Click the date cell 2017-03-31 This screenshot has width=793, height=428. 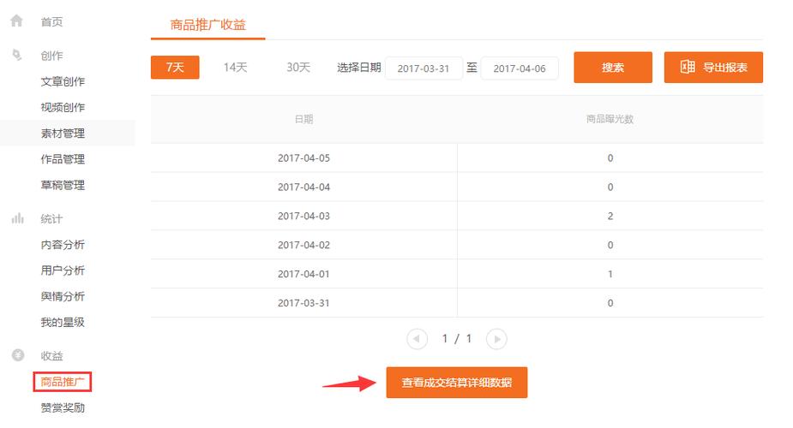304,303
